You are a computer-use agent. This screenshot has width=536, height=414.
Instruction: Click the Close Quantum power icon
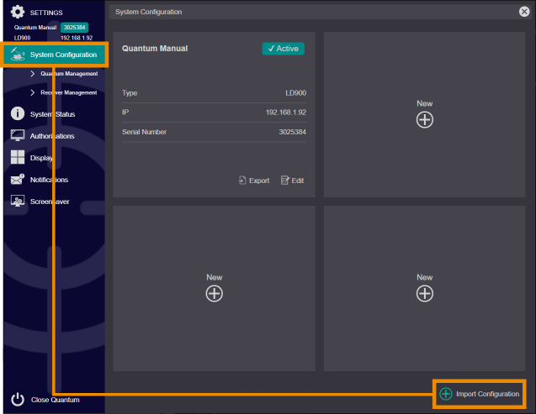tap(18, 400)
